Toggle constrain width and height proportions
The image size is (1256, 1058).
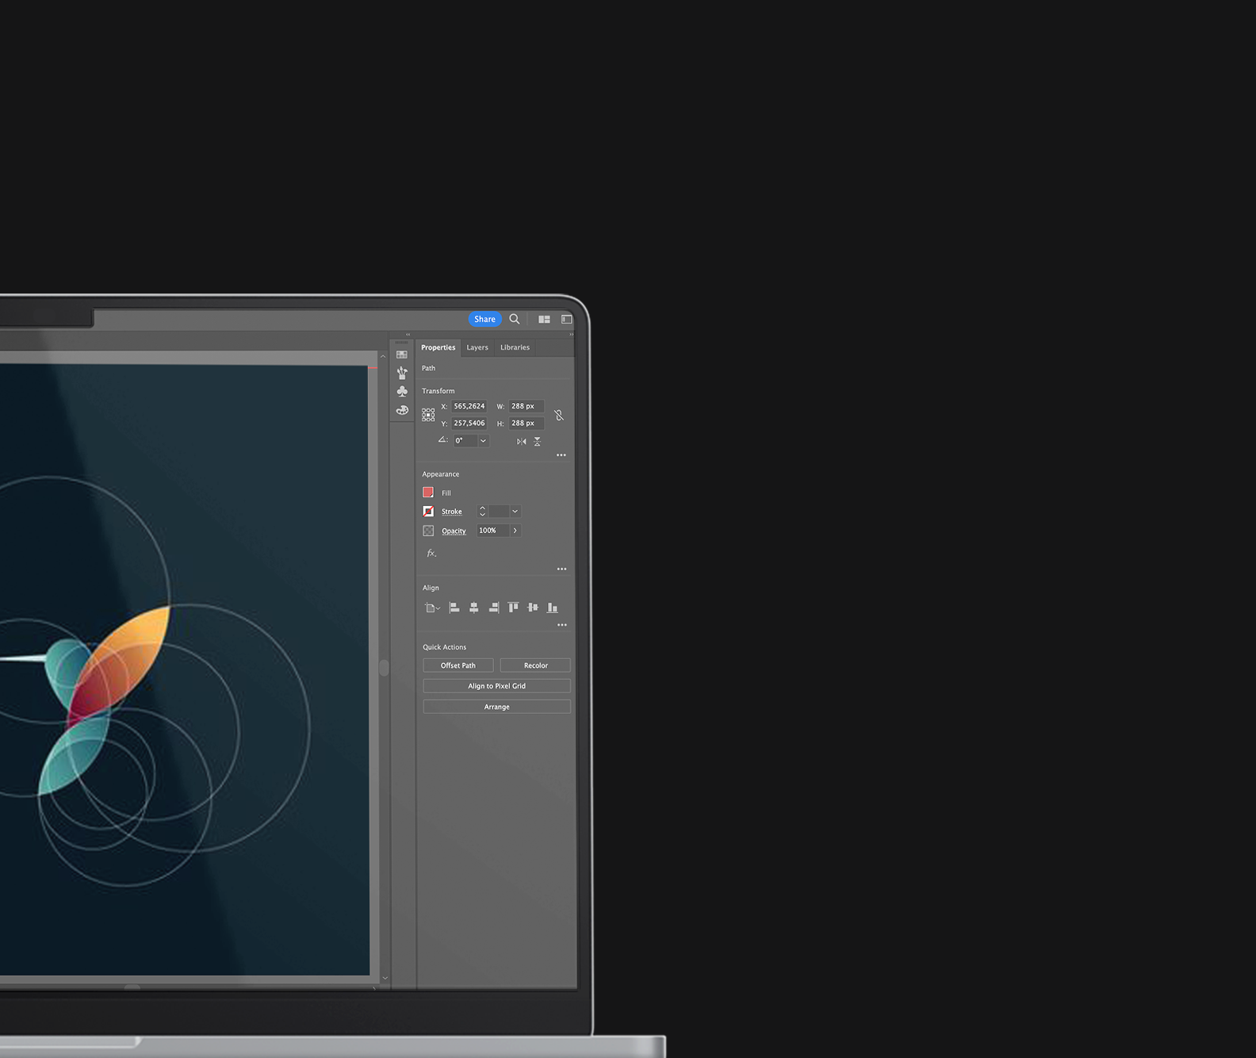pyautogui.click(x=559, y=415)
